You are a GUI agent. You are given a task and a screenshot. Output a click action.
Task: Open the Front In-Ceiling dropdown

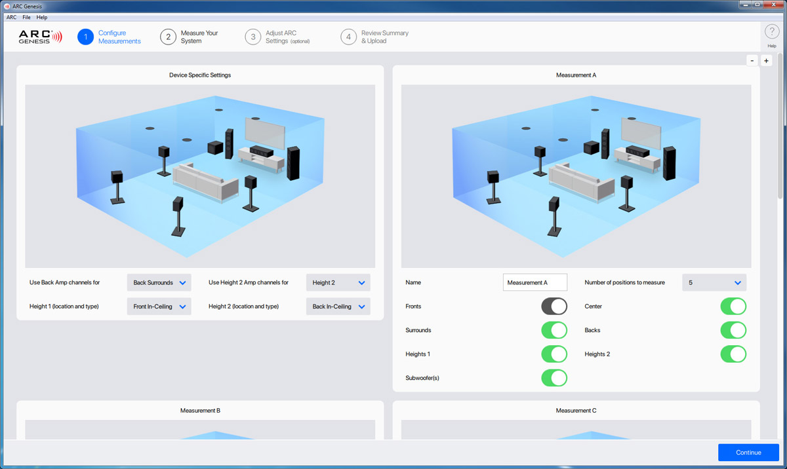(x=159, y=307)
